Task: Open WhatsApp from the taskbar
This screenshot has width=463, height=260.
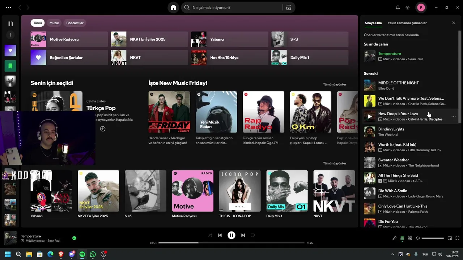Action: tap(93, 254)
